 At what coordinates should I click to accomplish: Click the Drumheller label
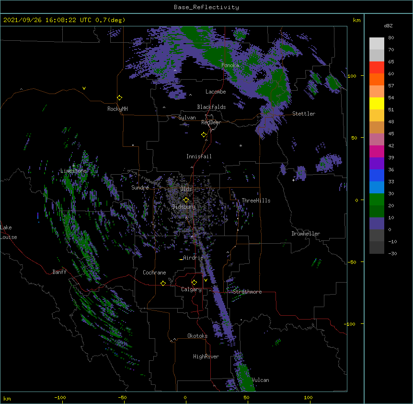(306, 234)
